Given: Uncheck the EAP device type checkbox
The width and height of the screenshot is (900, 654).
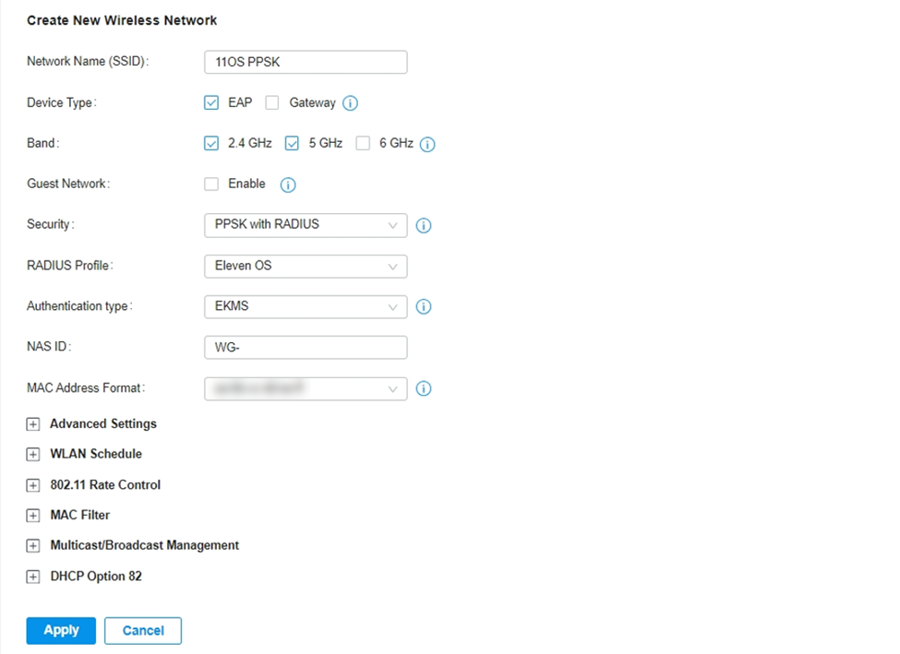Looking at the screenshot, I should click(x=211, y=102).
